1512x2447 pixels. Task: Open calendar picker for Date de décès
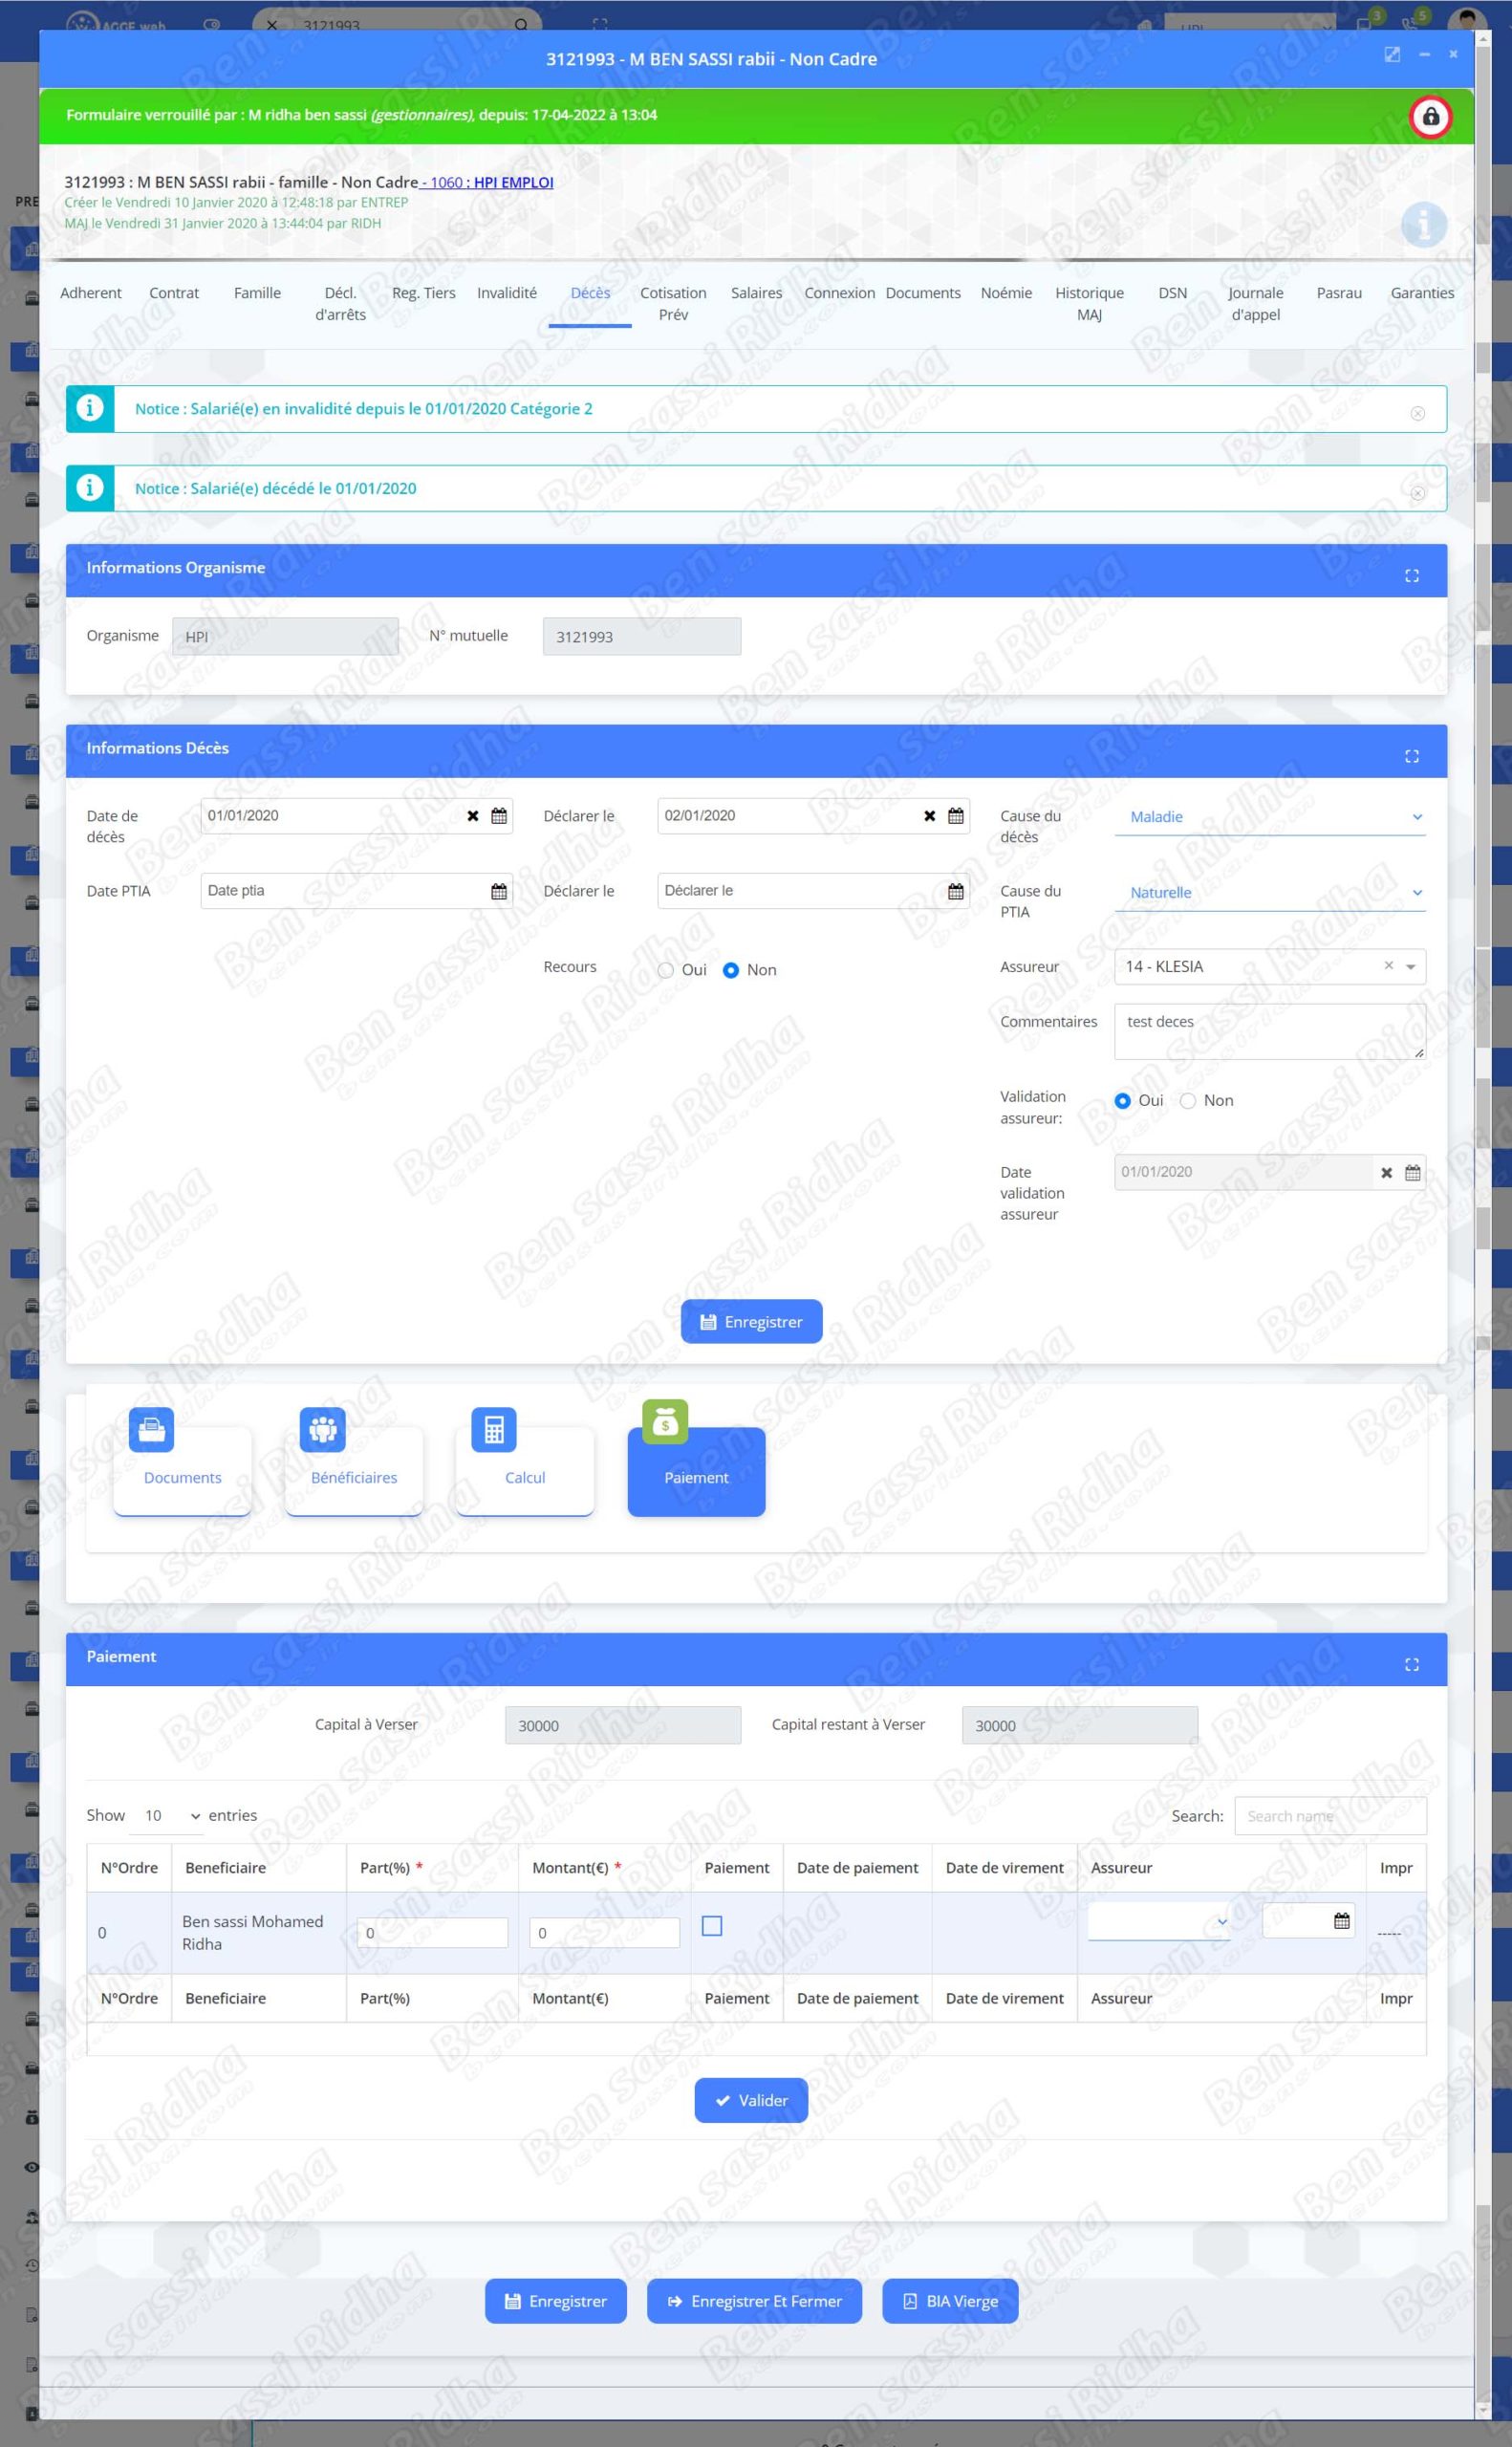(499, 816)
